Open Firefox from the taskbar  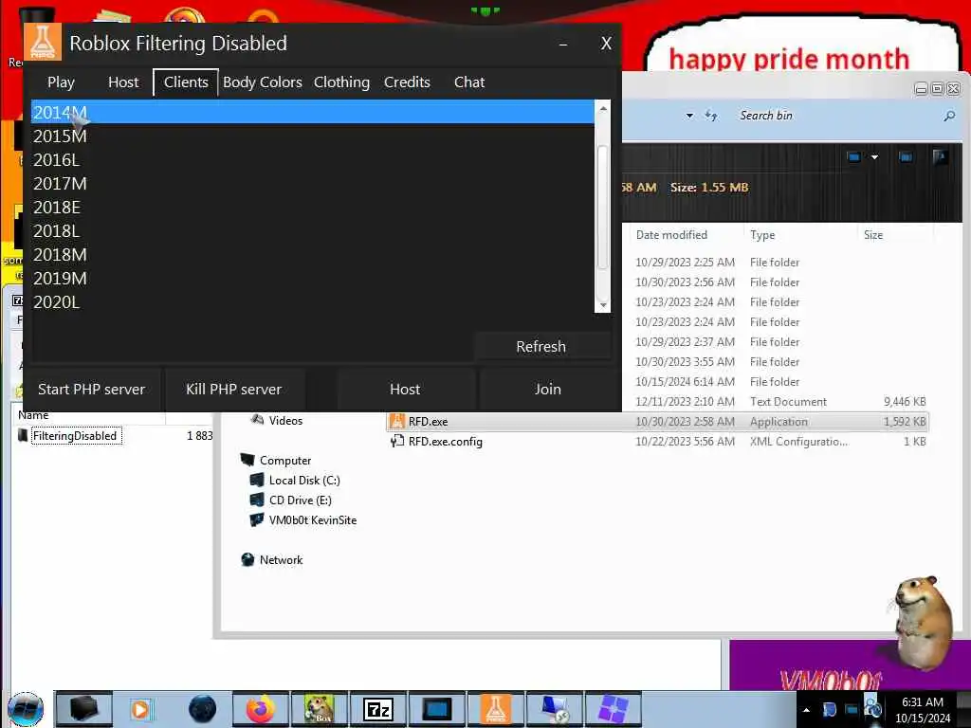click(x=261, y=709)
